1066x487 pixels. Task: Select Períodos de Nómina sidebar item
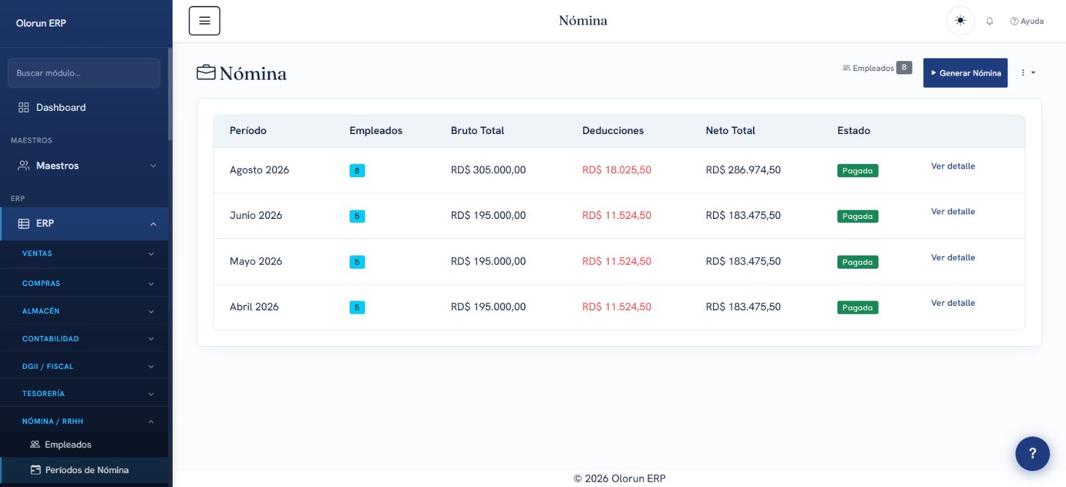pos(84,470)
